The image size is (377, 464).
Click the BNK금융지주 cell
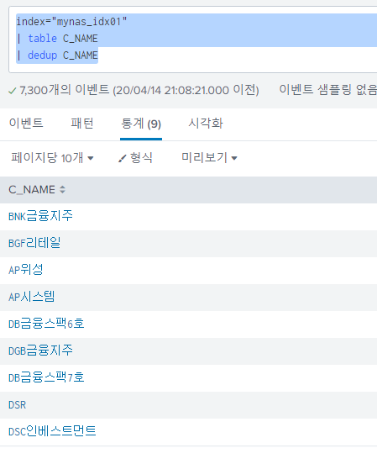click(x=40, y=216)
